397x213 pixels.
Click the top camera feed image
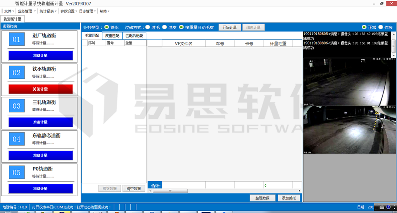(349, 82)
